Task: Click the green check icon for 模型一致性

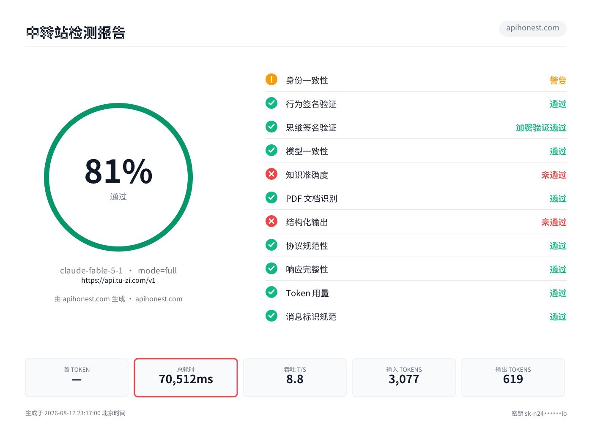Action: pyautogui.click(x=271, y=150)
